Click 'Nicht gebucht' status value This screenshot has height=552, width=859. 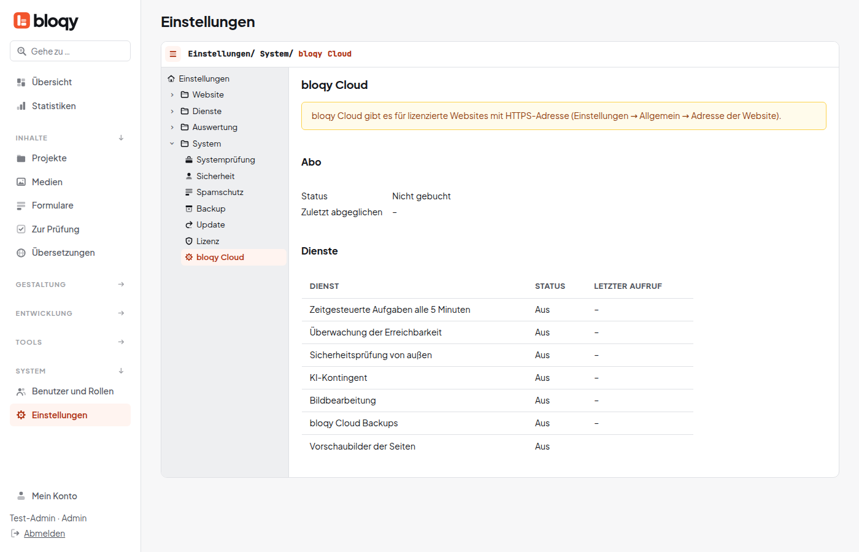point(422,196)
